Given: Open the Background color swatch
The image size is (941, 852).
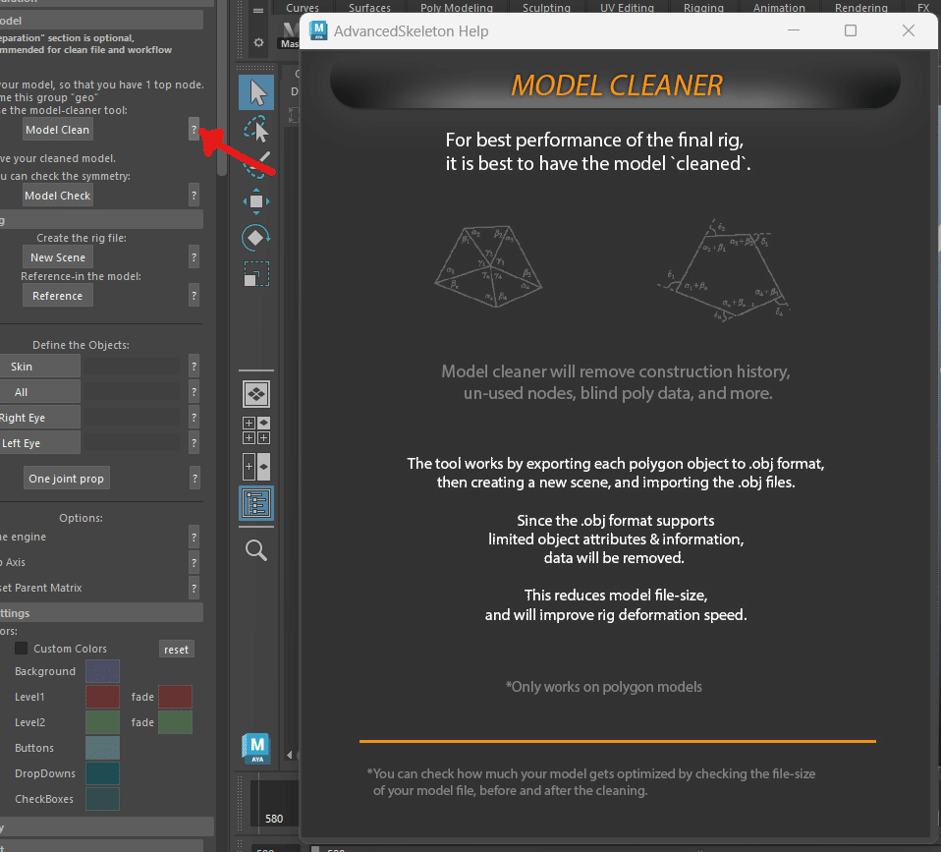Looking at the screenshot, I should (102, 671).
